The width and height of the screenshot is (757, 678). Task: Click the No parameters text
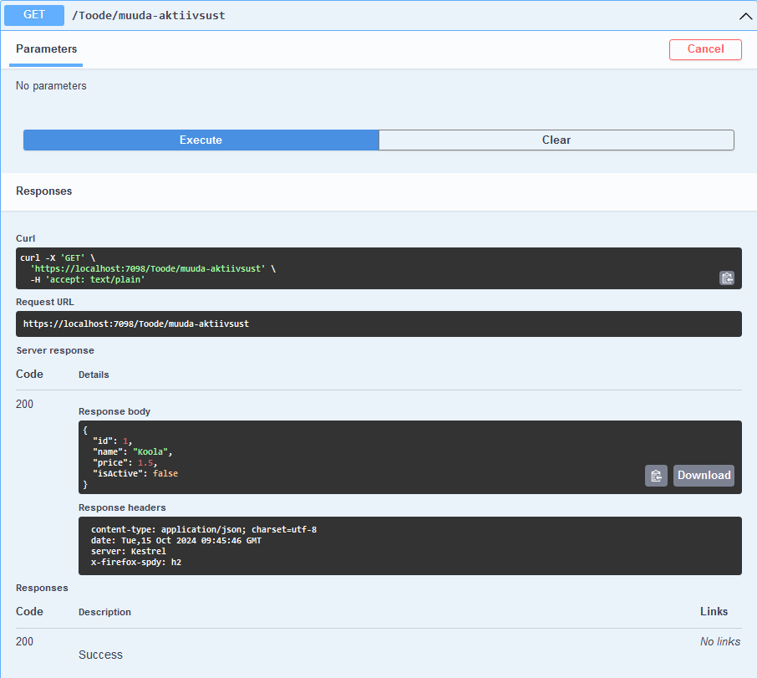[51, 86]
